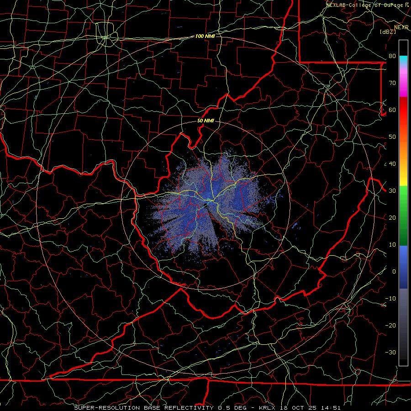Click the 100 NMI range ring label
The image size is (411, 411).
click(205, 36)
